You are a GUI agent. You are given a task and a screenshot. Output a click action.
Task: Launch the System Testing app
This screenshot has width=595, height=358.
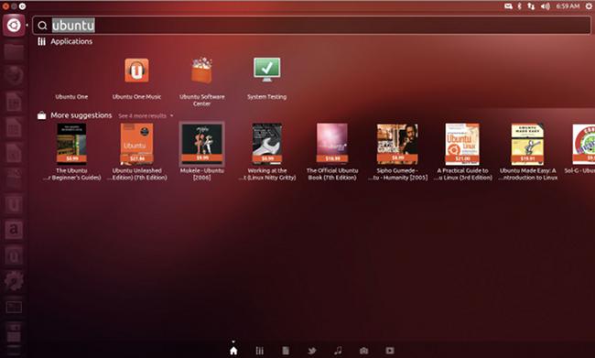pos(267,70)
